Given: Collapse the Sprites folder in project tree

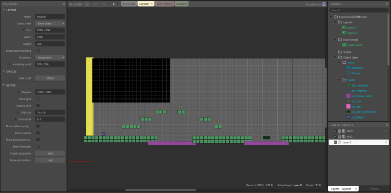Looking at the screenshot, I should (339, 80).
